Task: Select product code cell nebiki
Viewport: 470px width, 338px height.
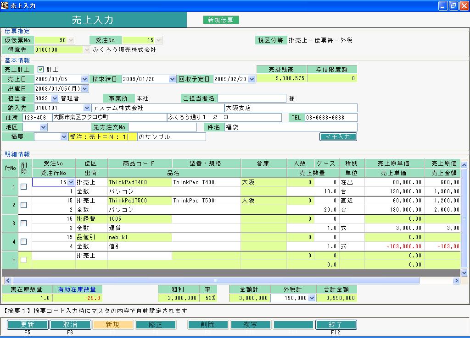Action: 140,237
